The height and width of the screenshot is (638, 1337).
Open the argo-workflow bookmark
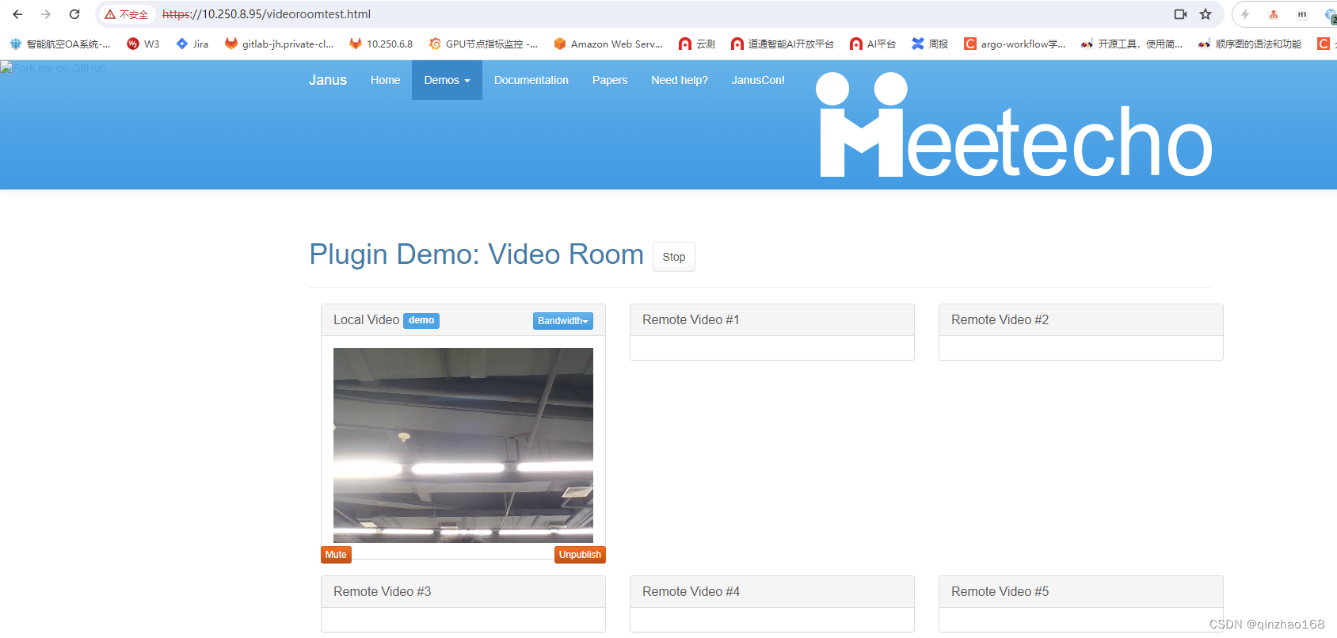point(1015,44)
